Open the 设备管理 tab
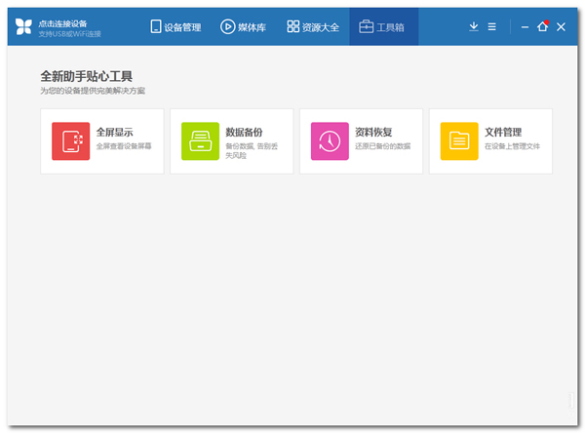 pyautogui.click(x=175, y=27)
